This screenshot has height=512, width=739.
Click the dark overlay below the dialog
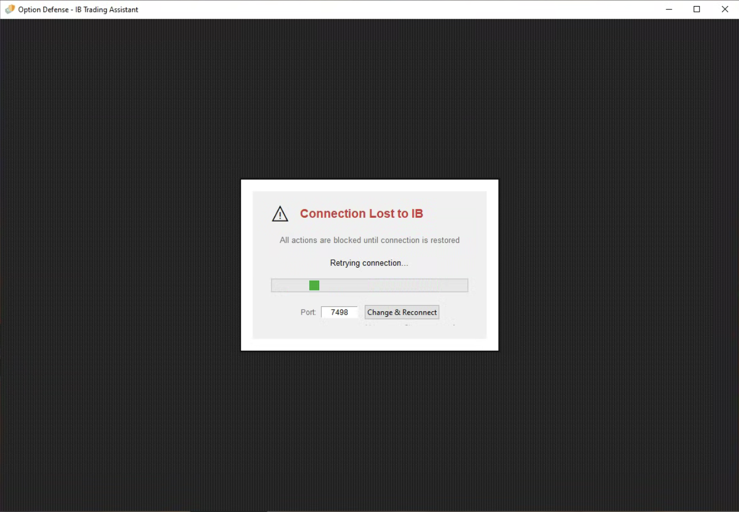tap(370, 427)
